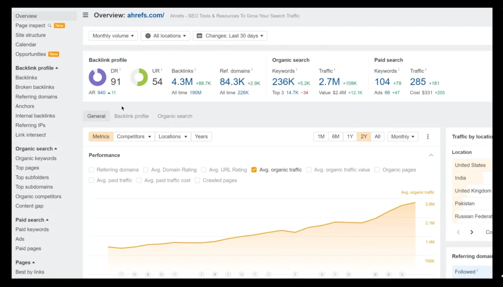Open Link intersect in the sidebar
503x287 pixels.
30,135
